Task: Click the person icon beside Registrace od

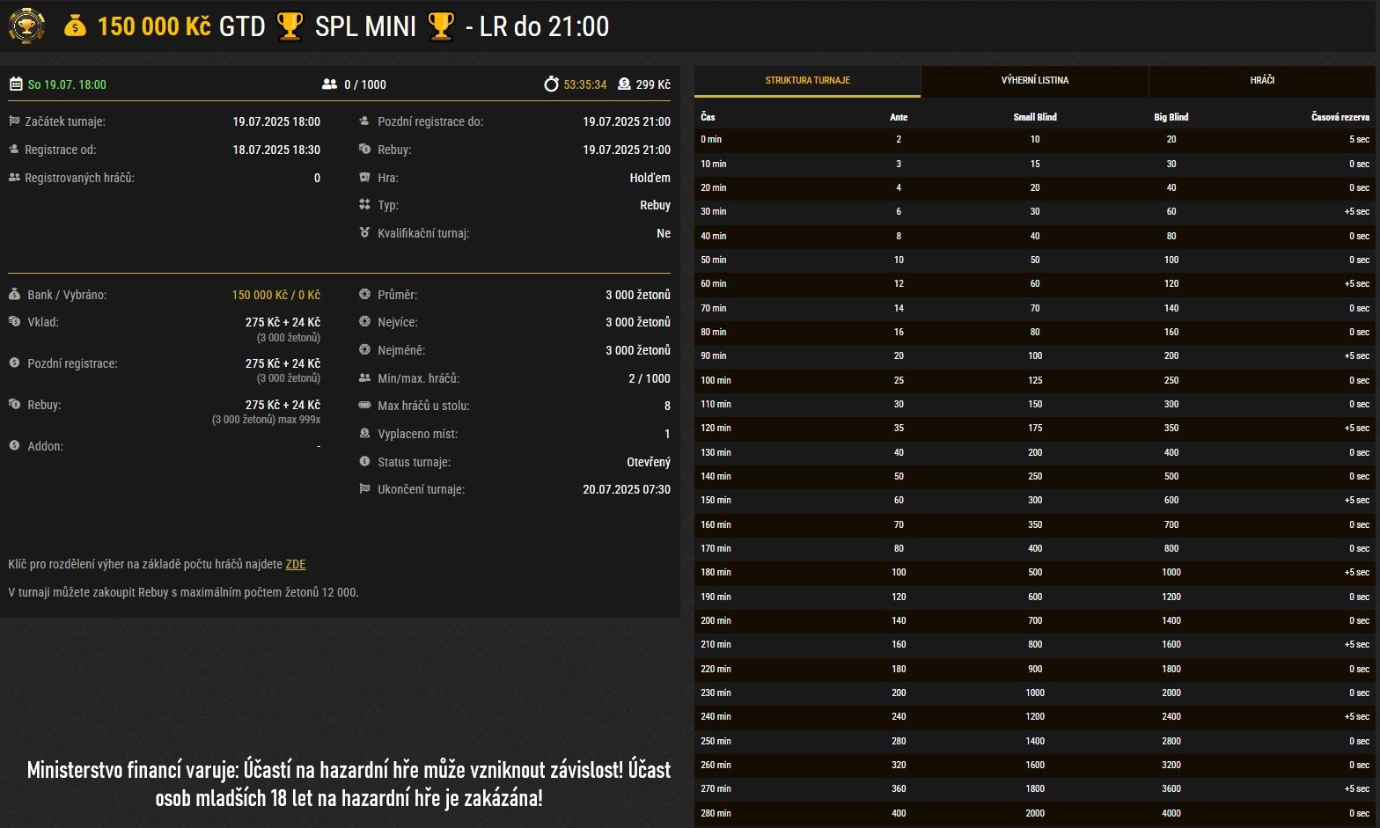Action: coord(14,150)
